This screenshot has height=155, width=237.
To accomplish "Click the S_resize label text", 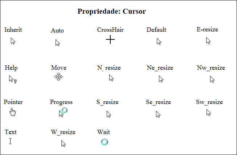I will point(107,102).
